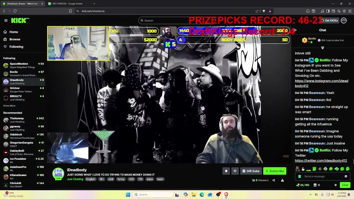Screen dimensions: 354x199
Task: Go back to the previous page
Action: point(4,11)
